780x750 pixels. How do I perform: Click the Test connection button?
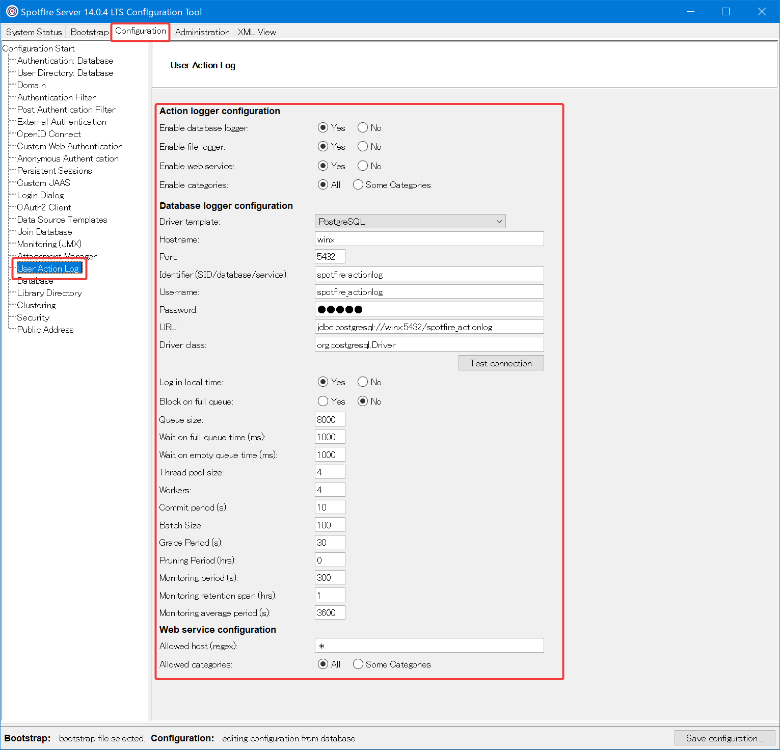[x=501, y=363]
